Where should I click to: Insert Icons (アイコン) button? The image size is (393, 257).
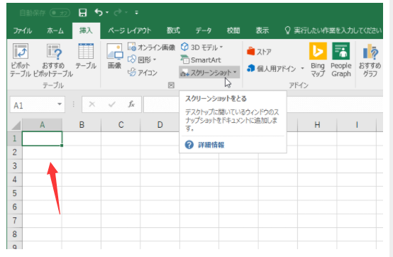pos(143,72)
